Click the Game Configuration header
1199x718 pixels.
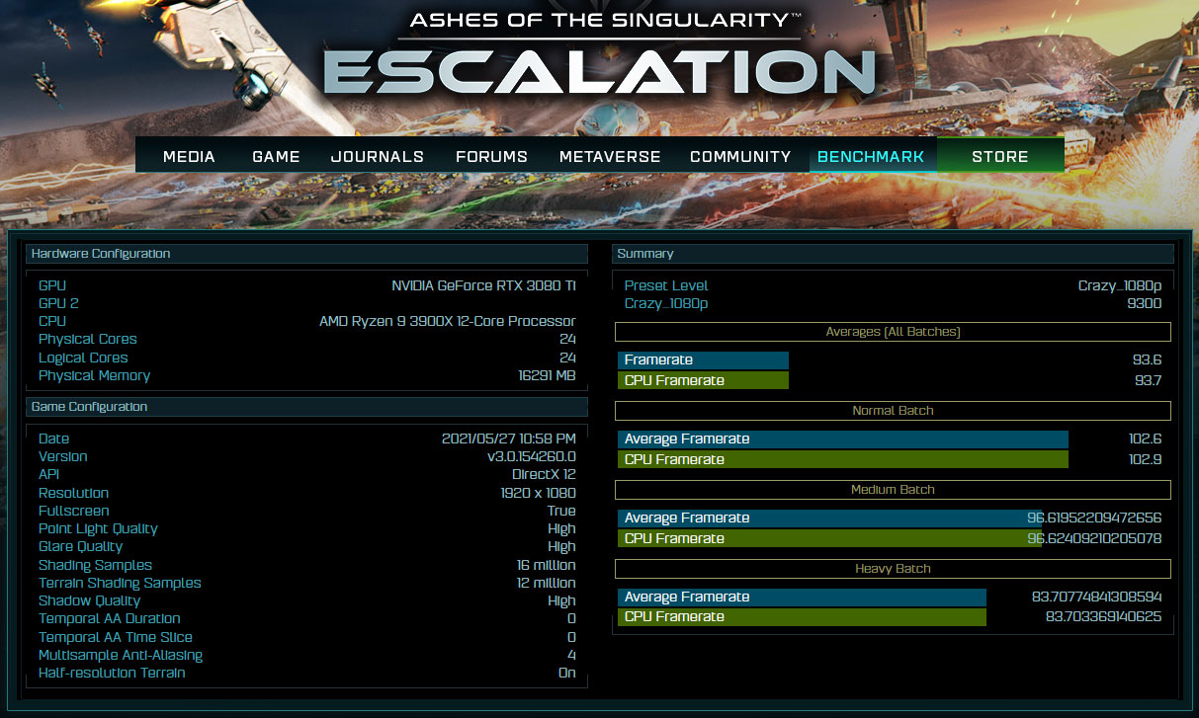coord(306,407)
